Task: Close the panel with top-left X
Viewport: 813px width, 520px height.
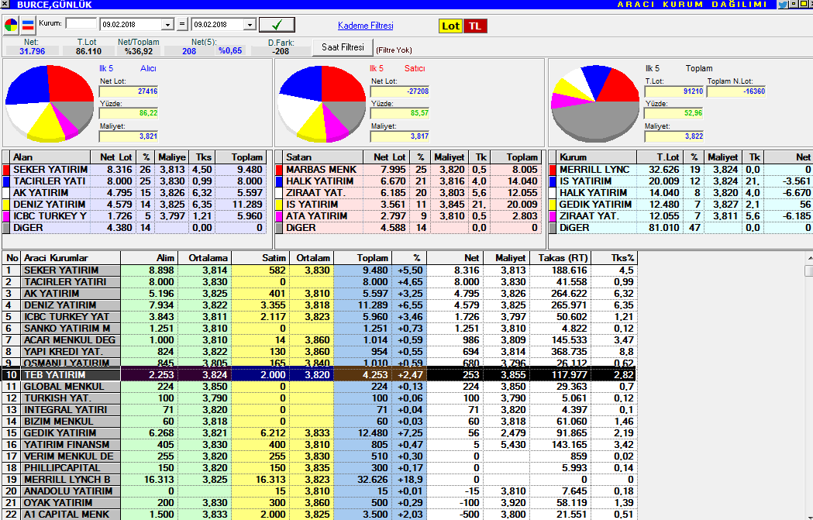Action: [x=5, y=4]
